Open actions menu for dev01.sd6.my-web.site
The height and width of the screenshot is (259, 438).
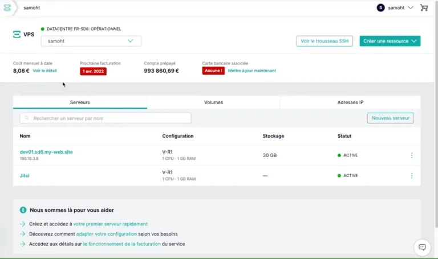411,155
